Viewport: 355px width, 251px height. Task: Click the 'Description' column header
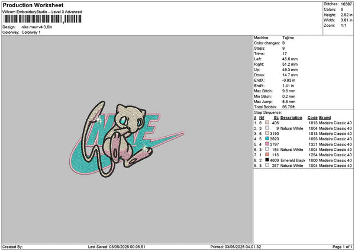point(291,118)
